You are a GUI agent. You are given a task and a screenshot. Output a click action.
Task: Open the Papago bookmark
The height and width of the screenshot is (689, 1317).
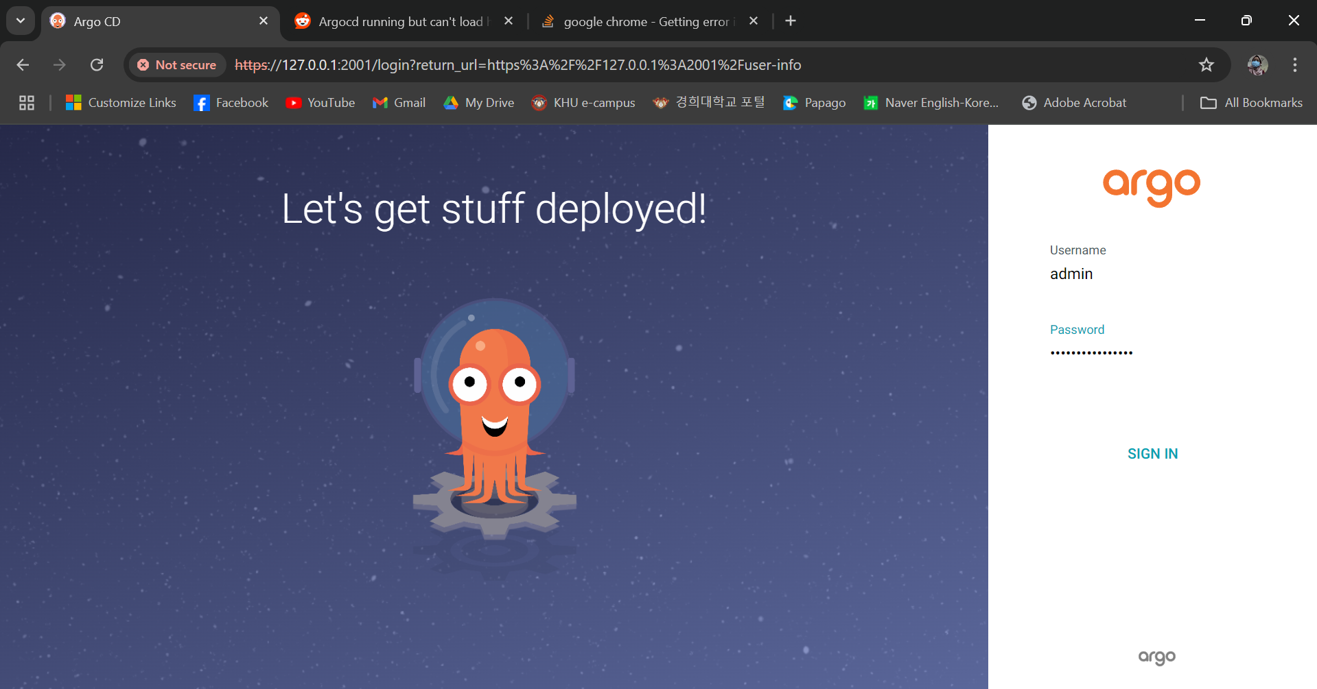pos(815,103)
